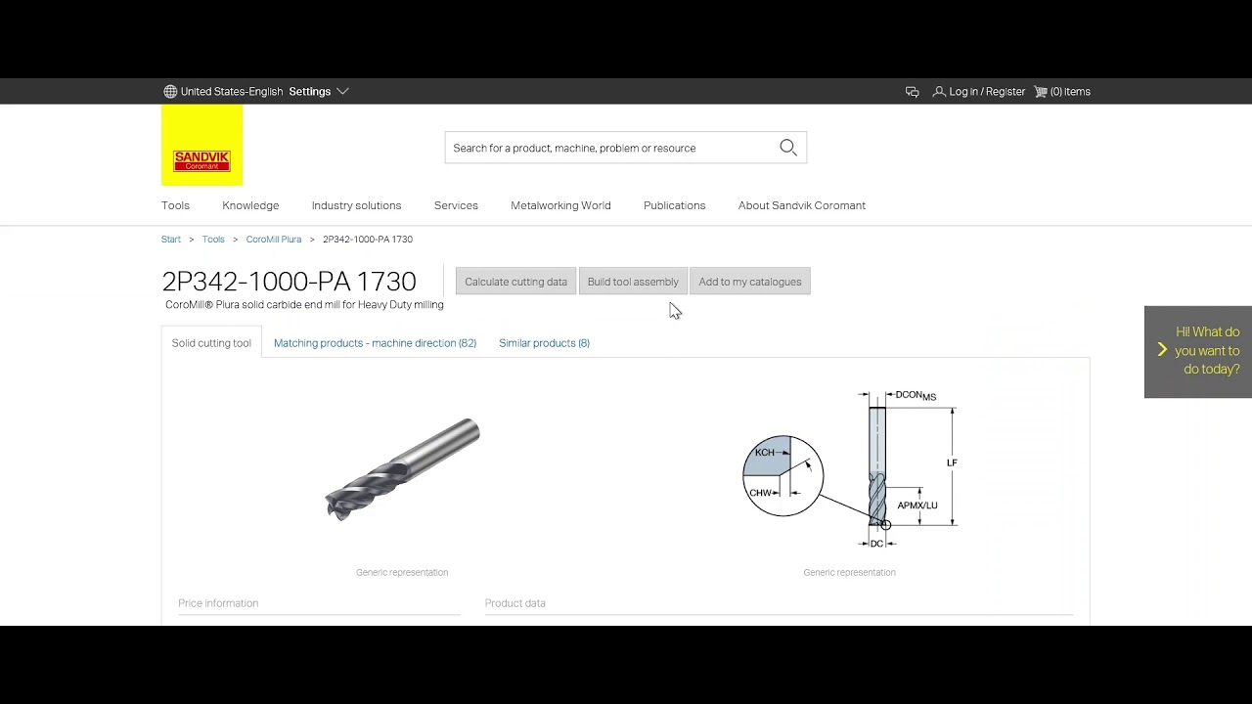Go to CoroMill Plura breadcrumb

click(x=274, y=239)
